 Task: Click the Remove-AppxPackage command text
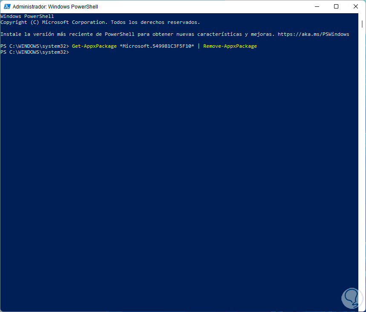click(x=230, y=46)
